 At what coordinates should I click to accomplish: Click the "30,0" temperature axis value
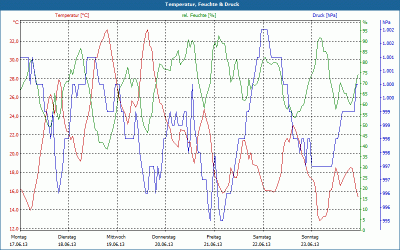point(14,60)
